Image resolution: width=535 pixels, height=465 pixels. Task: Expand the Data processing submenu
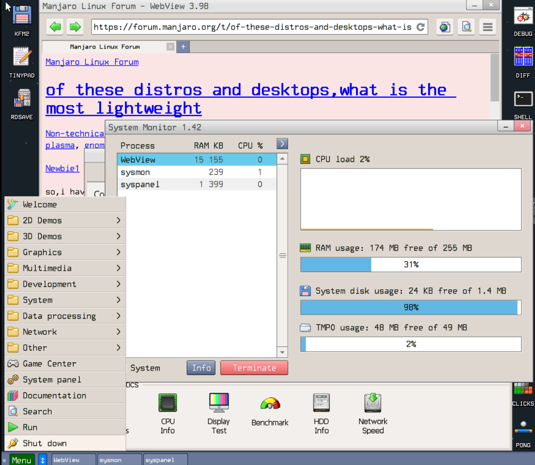pos(65,316)
